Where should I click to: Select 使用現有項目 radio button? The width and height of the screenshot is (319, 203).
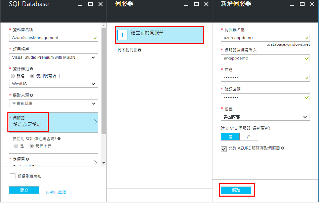[x=32, y=76]
